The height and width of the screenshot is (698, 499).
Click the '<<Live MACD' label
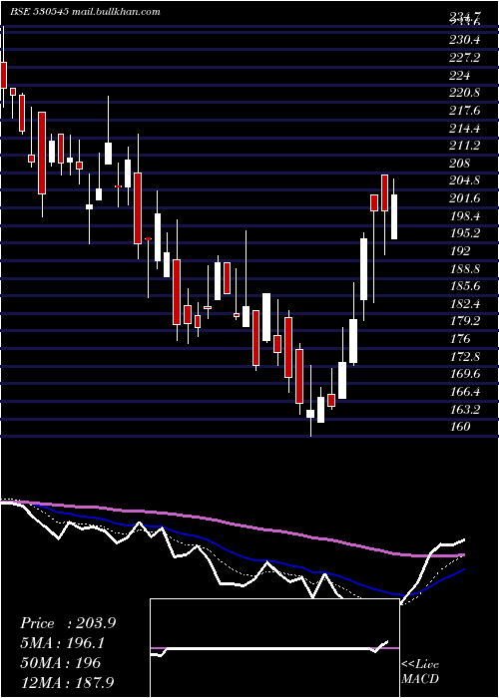[420, 672]
